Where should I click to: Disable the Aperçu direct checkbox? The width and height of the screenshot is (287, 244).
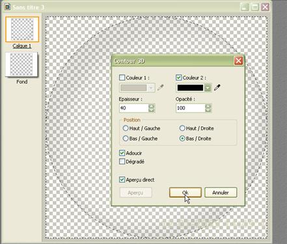point(122,180)
